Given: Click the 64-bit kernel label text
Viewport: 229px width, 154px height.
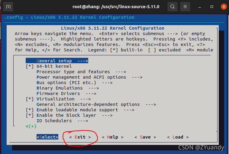Looking at the screenshot, I should point(54,66).
